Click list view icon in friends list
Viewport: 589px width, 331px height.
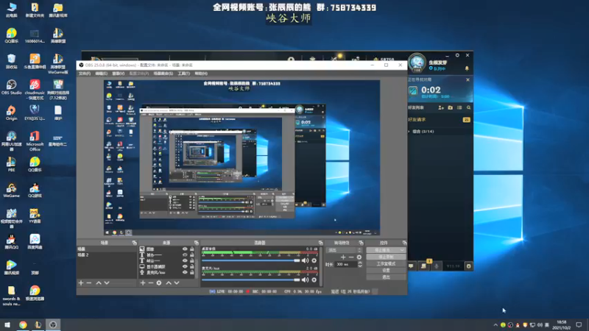click(x=459, y=107)
